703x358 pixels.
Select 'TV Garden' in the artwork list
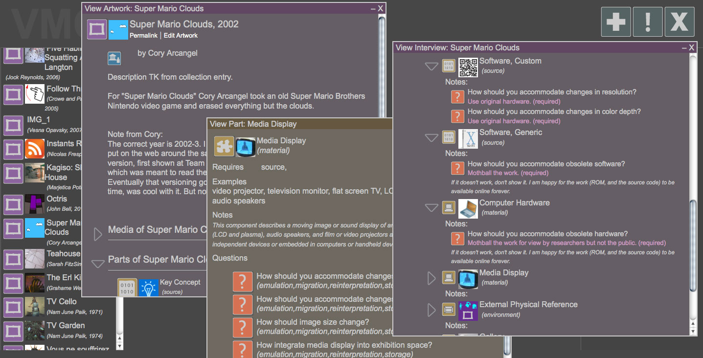pyautogui.click(x=66, y=325)
